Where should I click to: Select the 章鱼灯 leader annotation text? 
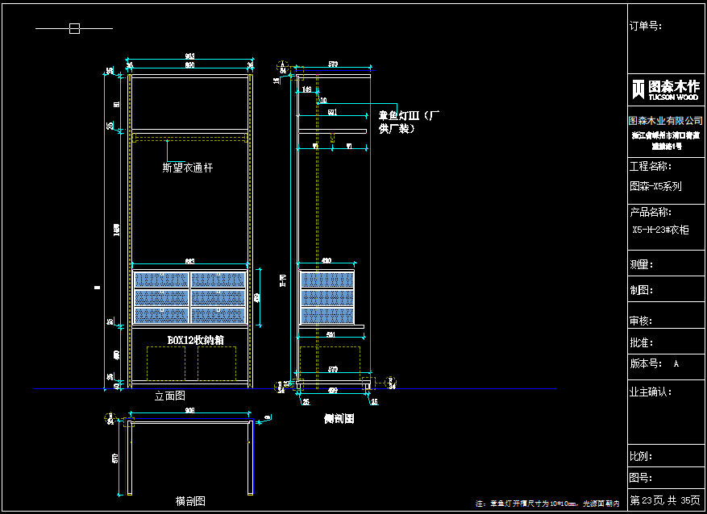[x=408, y=121]
